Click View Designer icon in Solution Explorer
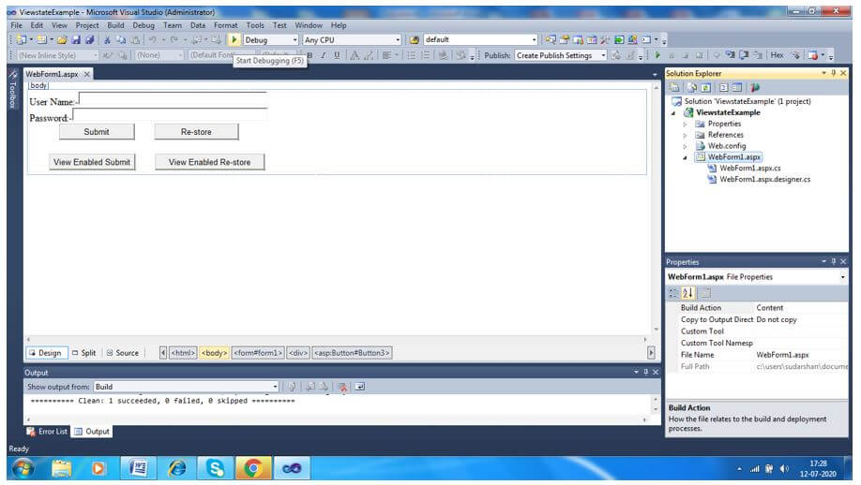The image size is (861, 485). (x=737, y=88)
